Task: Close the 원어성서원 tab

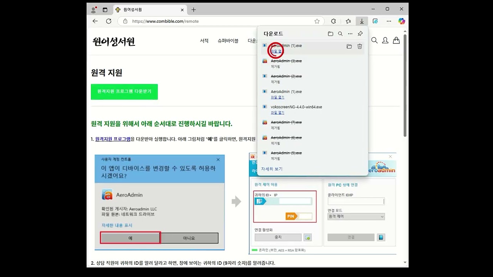Action: [x=182, y=10]
